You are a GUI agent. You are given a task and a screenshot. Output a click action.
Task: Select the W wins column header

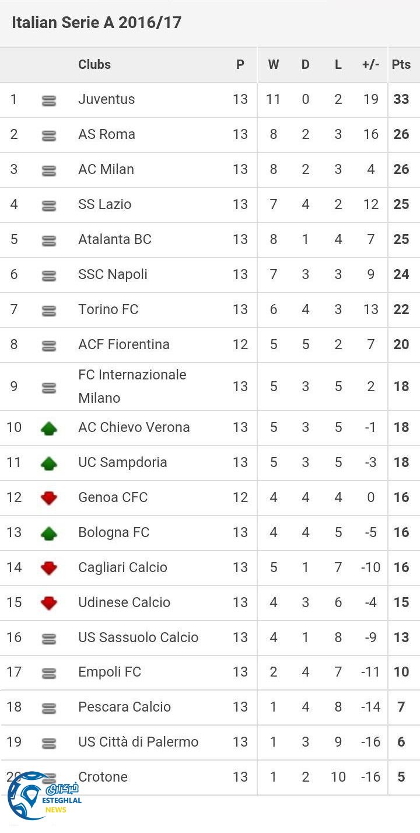click(x=273, y=65)
